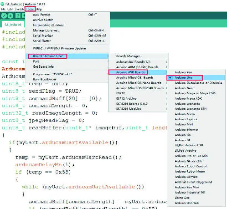Select the Arduino Uno WiFi board

pos(196,203)
